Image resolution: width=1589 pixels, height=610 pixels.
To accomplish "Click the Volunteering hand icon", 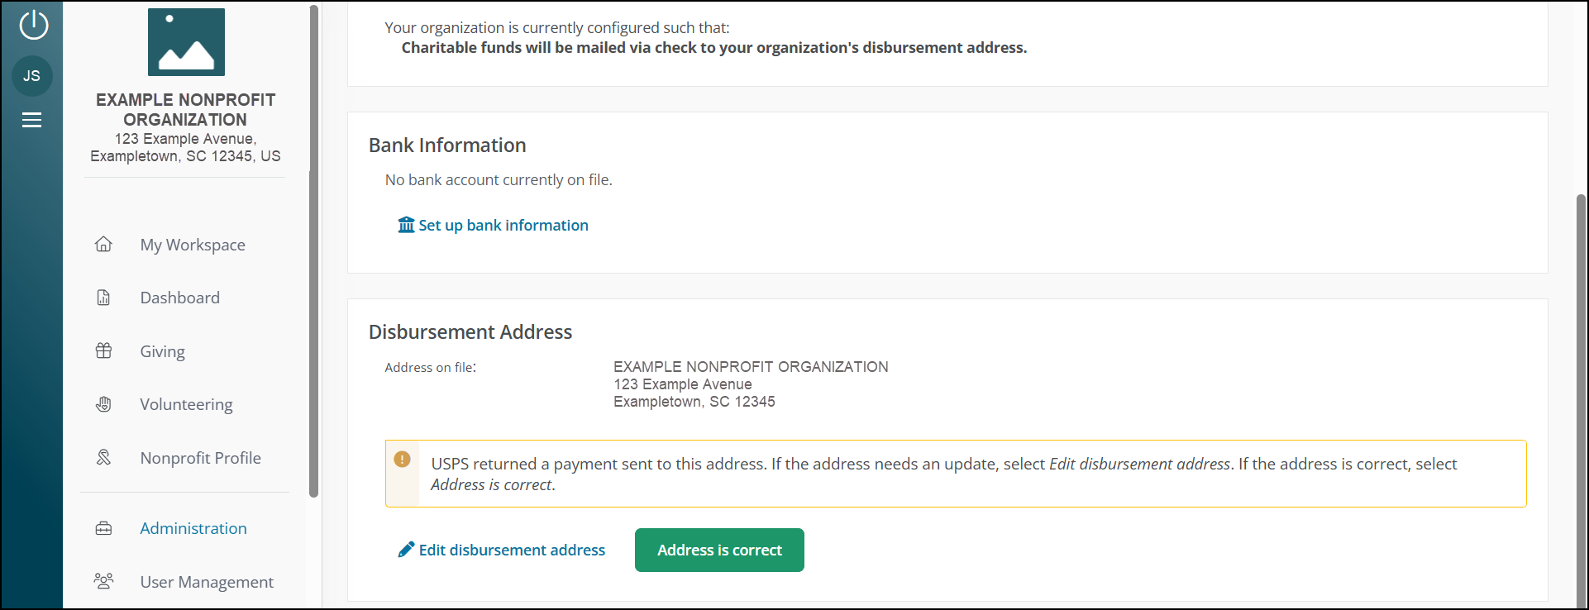I will click(x=103, y=404).
